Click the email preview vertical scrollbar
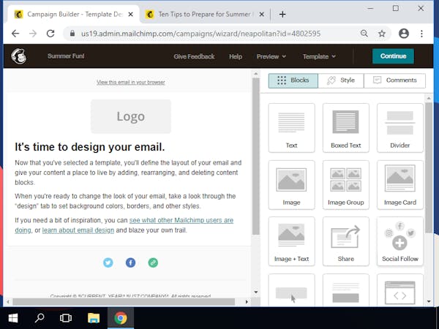 point(255,156)
